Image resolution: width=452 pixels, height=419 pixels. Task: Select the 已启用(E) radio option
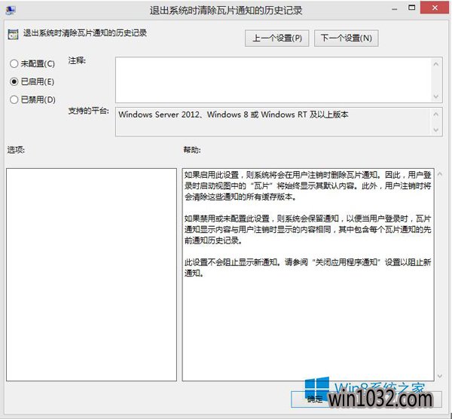14,81
